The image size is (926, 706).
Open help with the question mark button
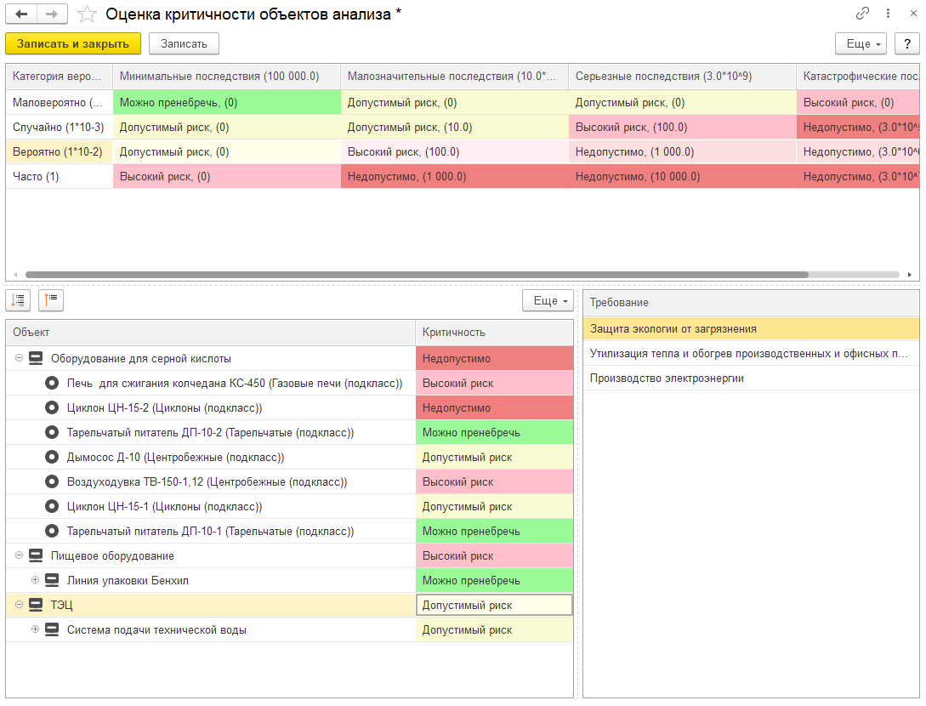907,43
